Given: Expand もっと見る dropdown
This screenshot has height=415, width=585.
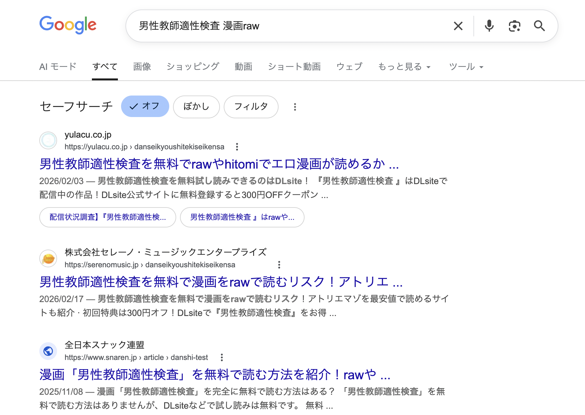Looking at the screenshot, I should coord(404,67).
